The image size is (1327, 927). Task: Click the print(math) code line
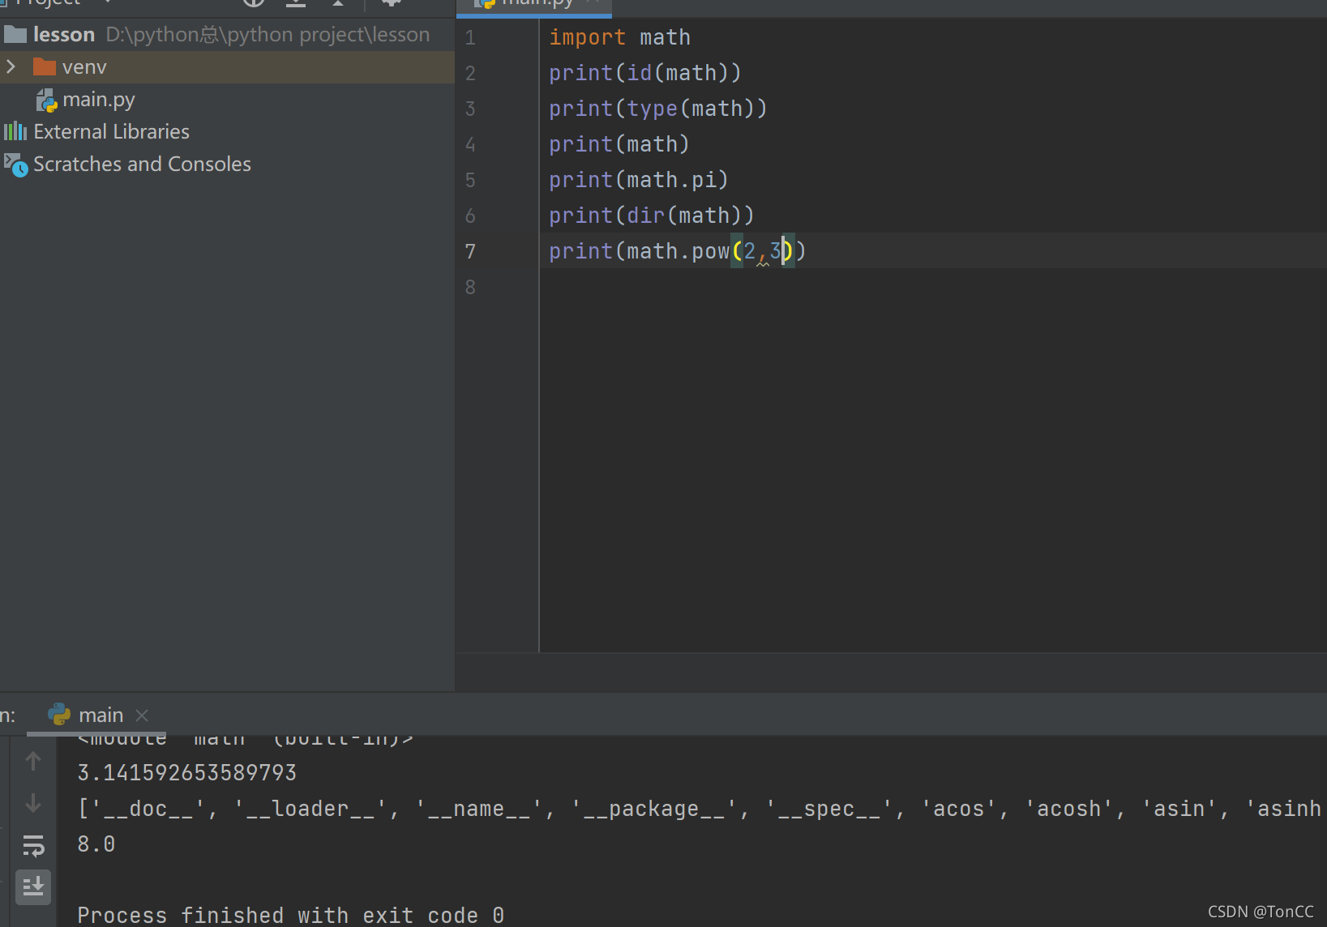[x=619, y=144]
